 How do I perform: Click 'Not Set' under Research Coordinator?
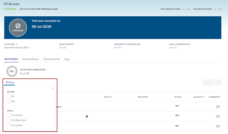(x=118, y=48)
